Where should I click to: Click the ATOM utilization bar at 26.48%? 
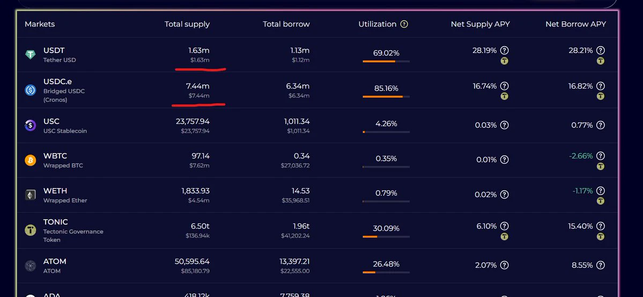[386, 272]
